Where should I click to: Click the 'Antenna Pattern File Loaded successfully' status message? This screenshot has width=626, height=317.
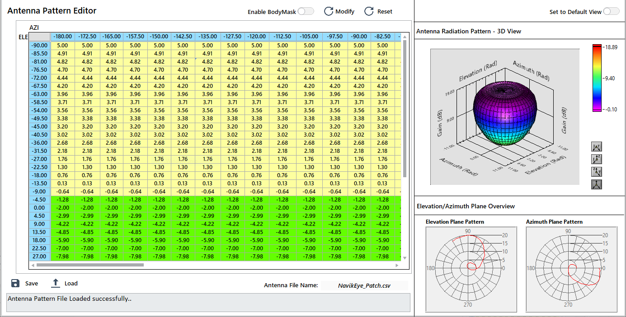pos(70,299)
